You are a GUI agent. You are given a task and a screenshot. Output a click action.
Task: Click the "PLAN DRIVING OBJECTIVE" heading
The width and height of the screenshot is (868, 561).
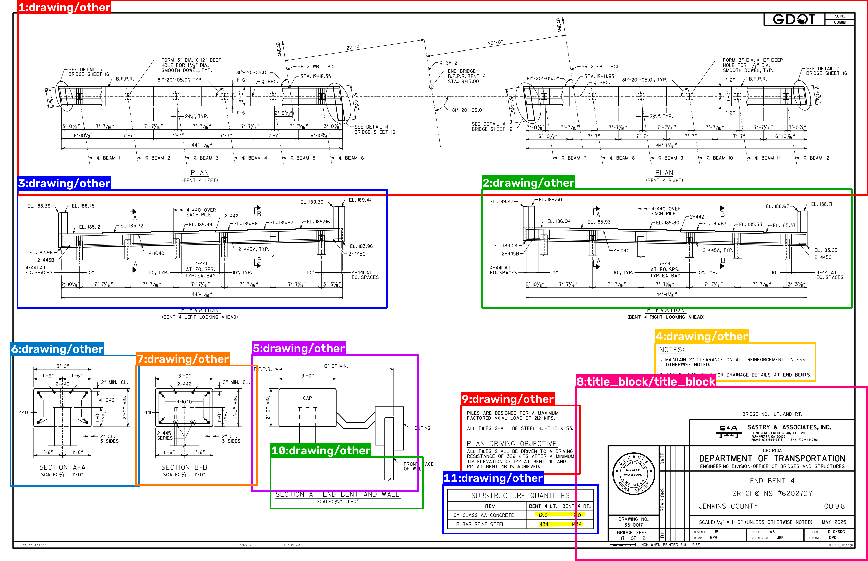coord(512,444)
